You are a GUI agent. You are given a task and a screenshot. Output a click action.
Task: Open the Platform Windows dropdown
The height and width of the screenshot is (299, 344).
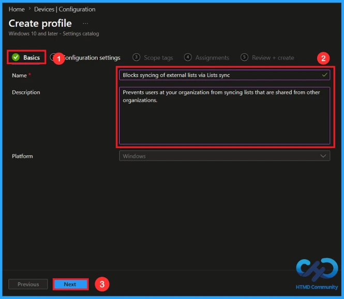(224, 156)
